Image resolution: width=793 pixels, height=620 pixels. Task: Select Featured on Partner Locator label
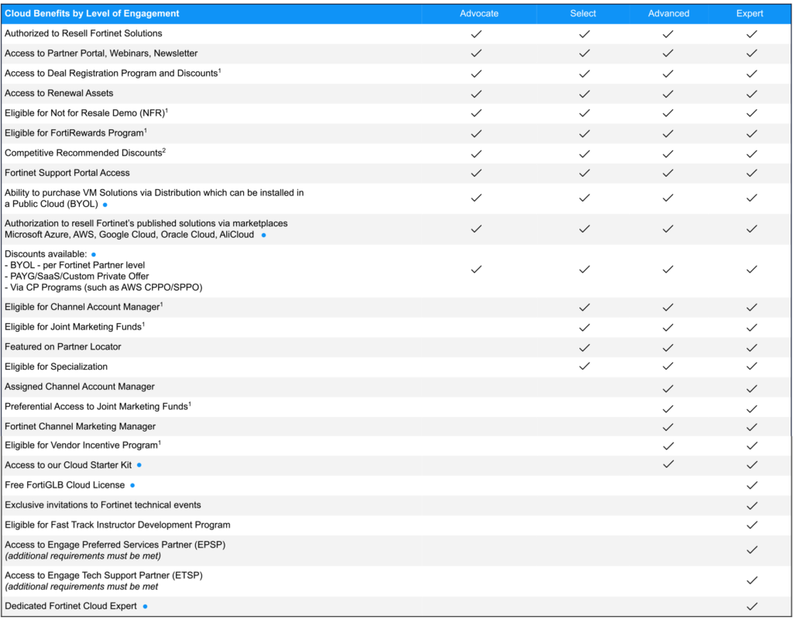coord(64,346)
